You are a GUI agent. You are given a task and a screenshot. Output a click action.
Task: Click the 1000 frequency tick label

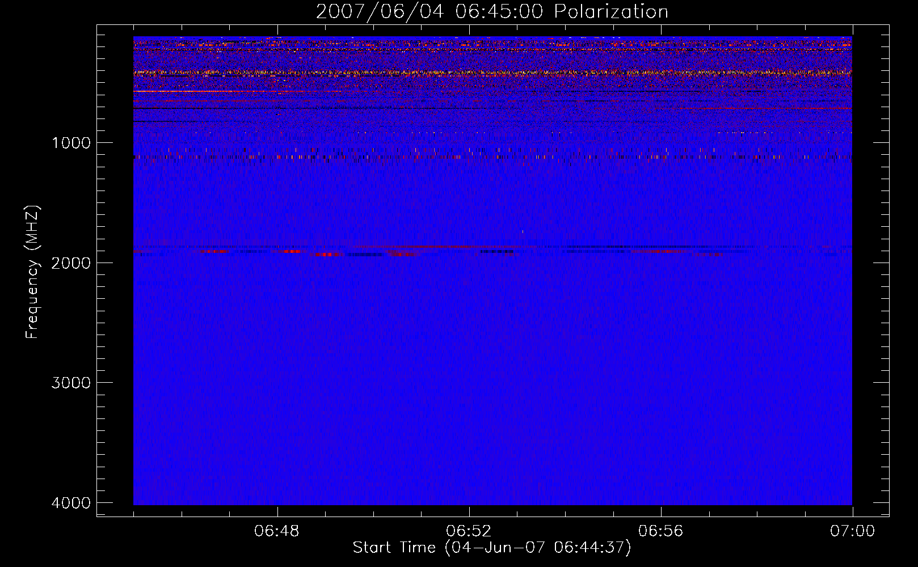[71, 143]
